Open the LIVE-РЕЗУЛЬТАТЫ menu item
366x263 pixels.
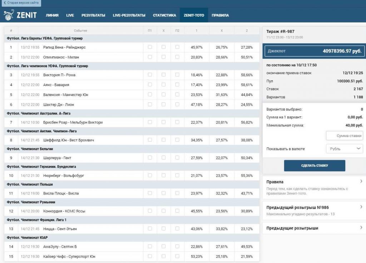point(129,15)
